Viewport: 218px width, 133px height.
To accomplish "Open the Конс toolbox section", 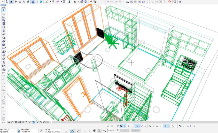I will point(3,17).
